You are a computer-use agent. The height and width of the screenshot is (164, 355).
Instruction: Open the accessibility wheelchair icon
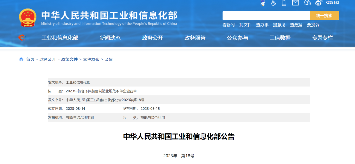pos(273,3)
